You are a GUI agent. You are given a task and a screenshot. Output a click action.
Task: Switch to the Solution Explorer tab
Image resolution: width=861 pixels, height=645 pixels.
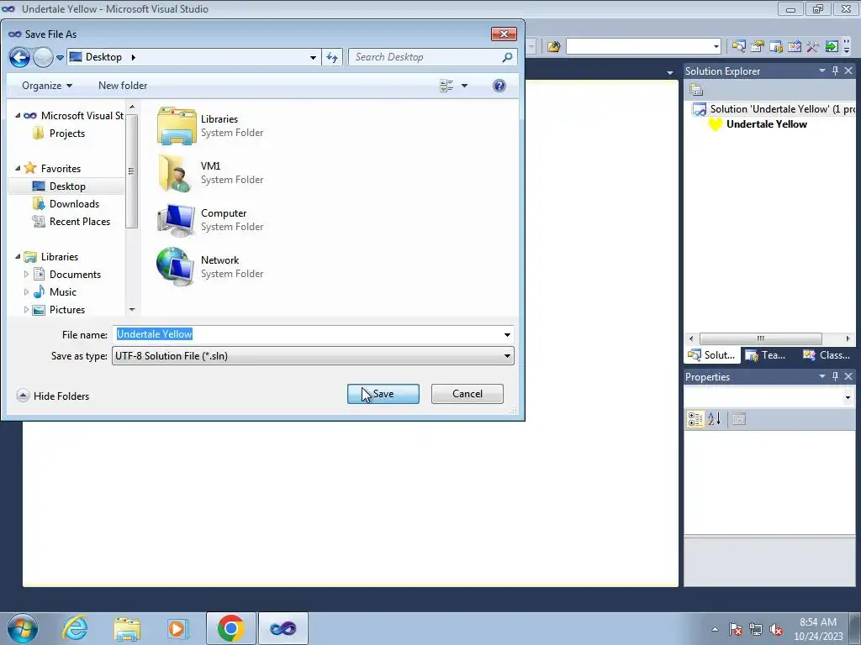click(711, 355)
